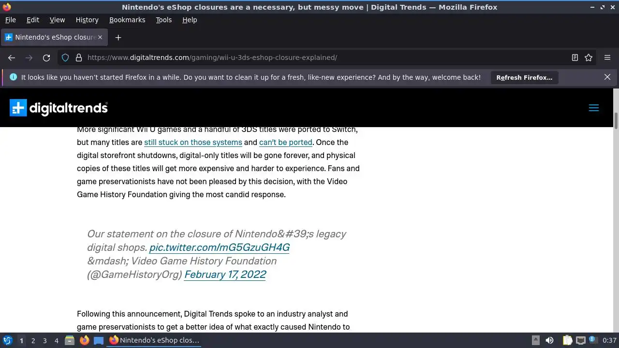Switch to workspace 1
Viewport: 619px width, 348px height.
pyautogui.click(x=21, y=341)
